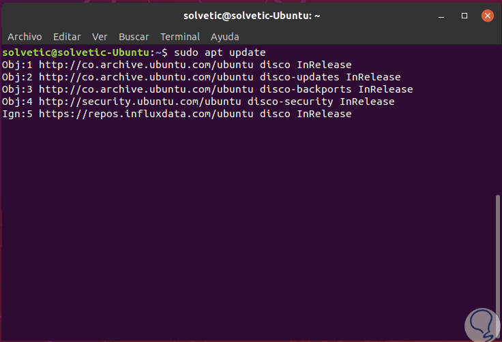Open the Buscar menu
The height and width of the screenshot is (342, 502).
[x=134, y=37]
